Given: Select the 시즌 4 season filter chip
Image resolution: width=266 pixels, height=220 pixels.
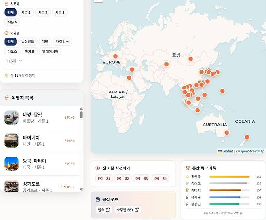Looking at the screenshot, I should [13, 22].
